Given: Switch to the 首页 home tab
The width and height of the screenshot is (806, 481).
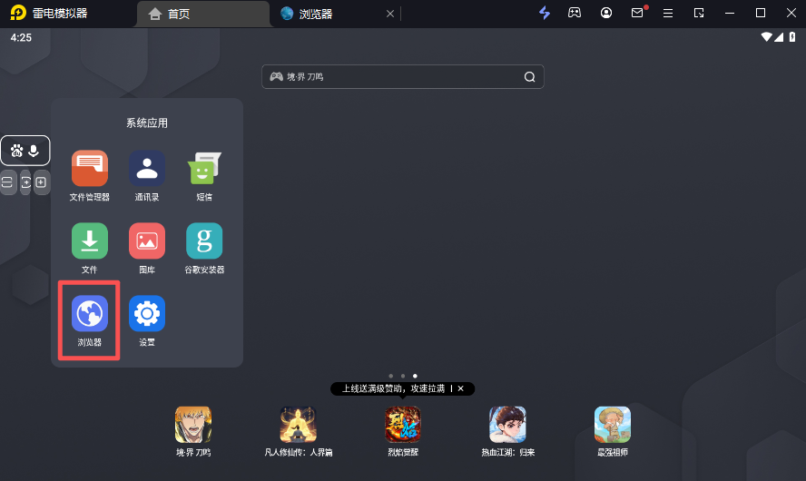Looking at the screenshot, I should pyautogui.click(x=203, y=14).
